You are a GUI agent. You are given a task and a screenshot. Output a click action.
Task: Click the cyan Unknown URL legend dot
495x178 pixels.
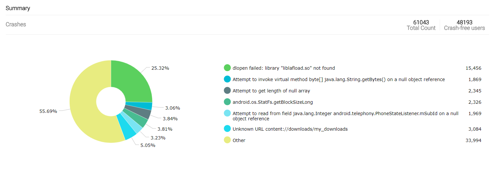227,129
